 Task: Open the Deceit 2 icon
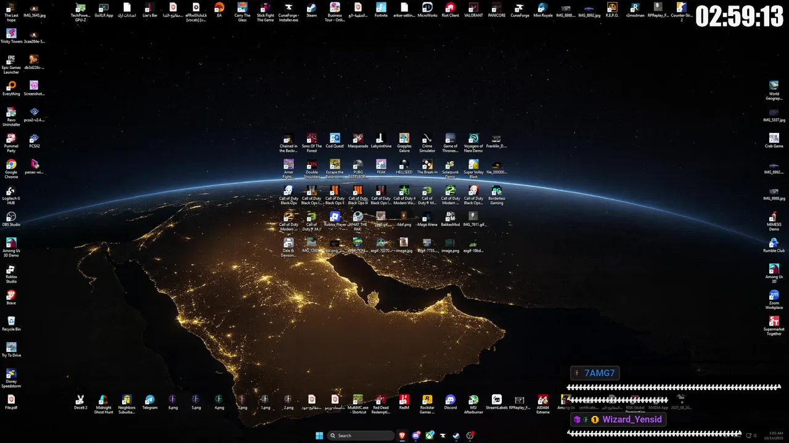point(80,402)
